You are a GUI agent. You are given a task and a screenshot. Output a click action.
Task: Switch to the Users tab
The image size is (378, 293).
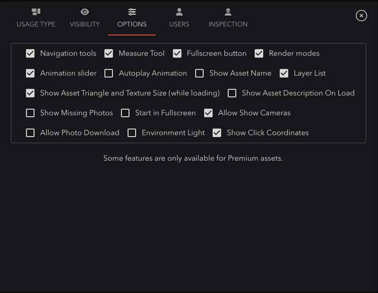coord(179,24)
